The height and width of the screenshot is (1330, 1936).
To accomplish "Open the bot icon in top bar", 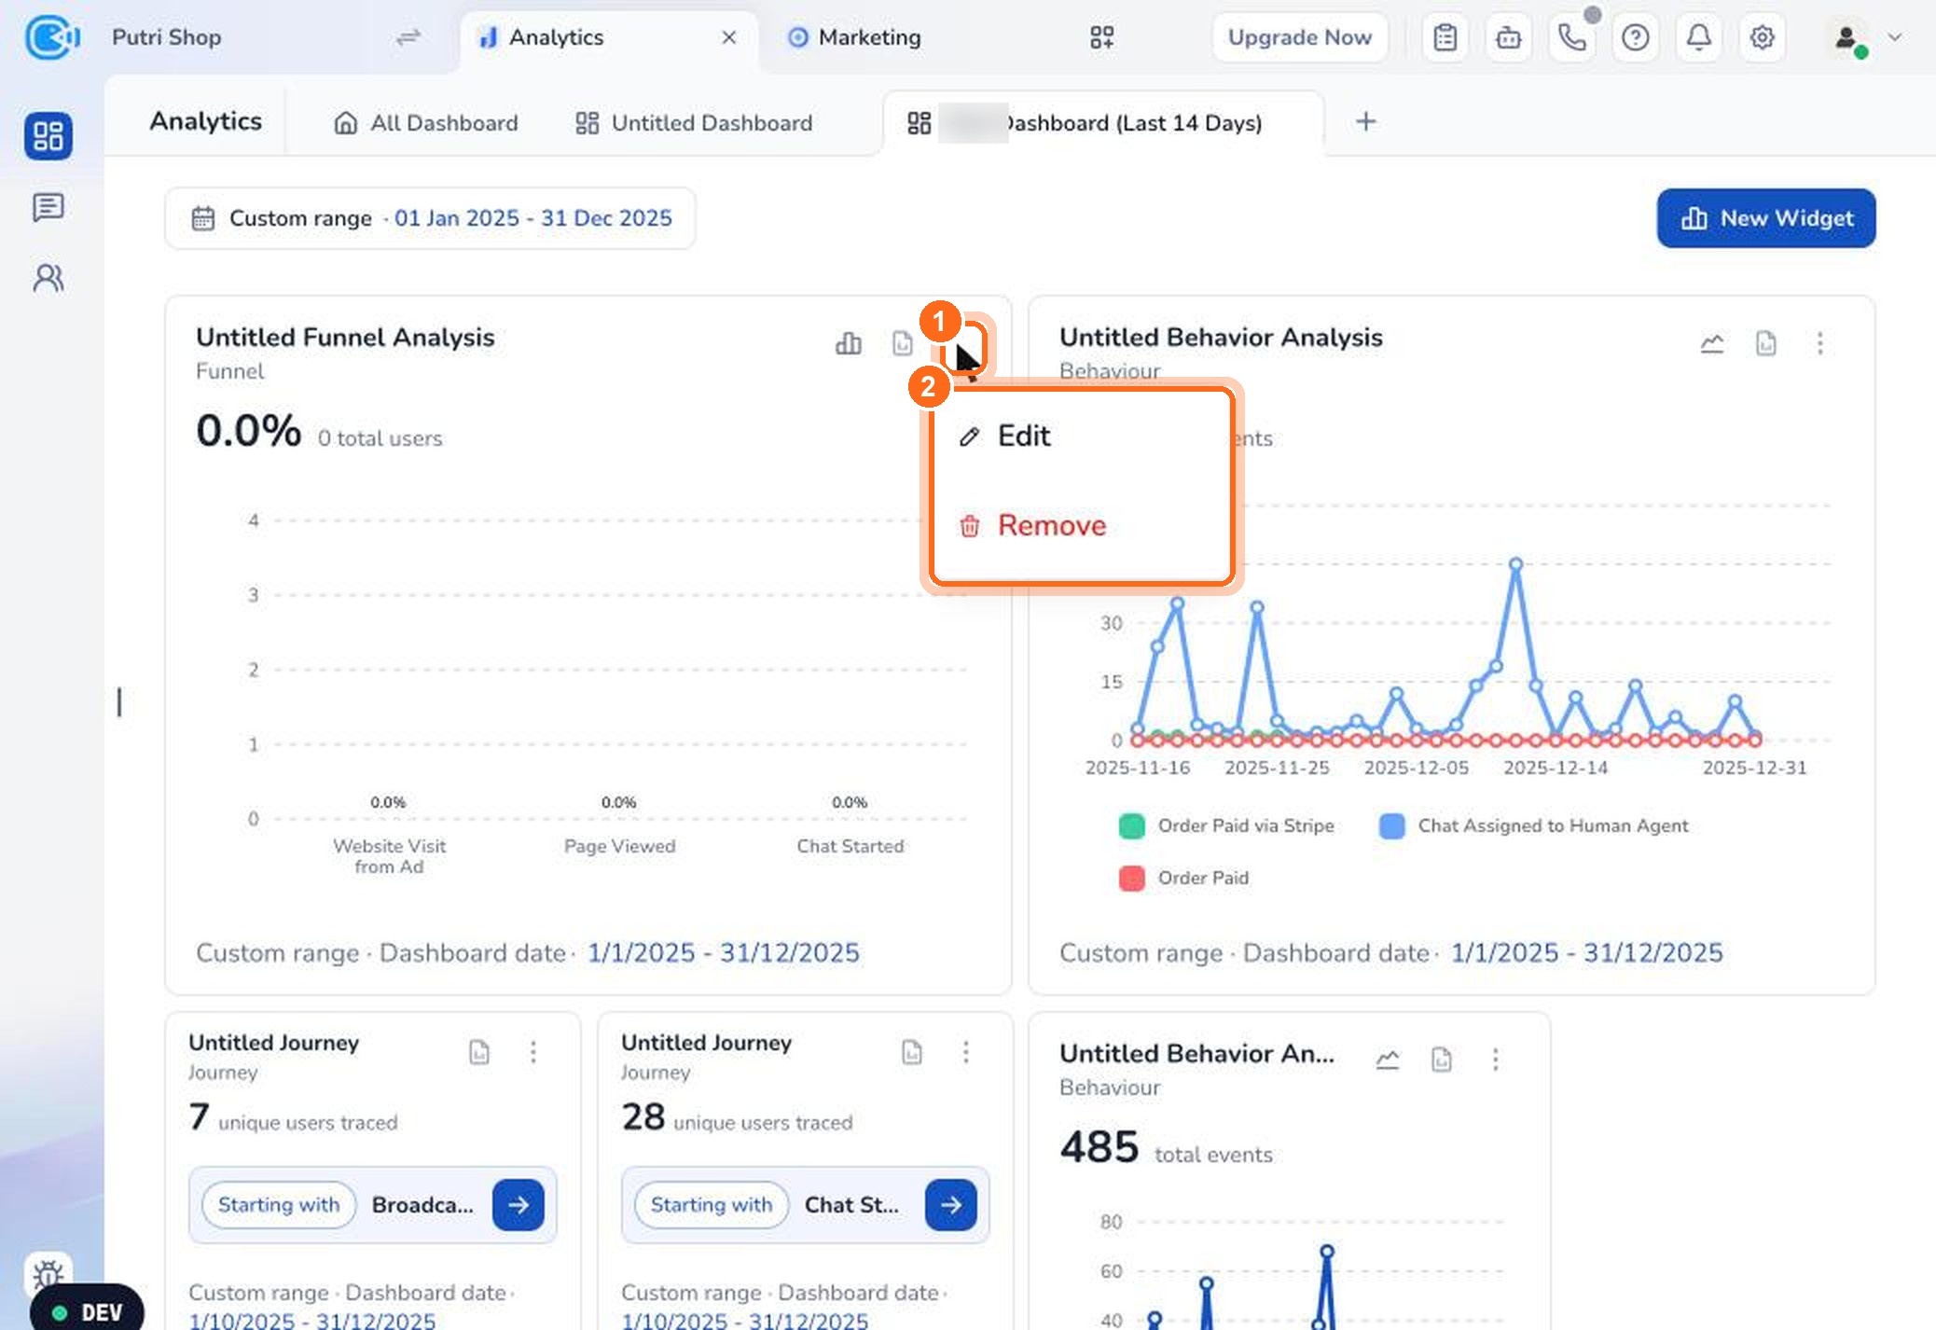I will [1509, 37].
